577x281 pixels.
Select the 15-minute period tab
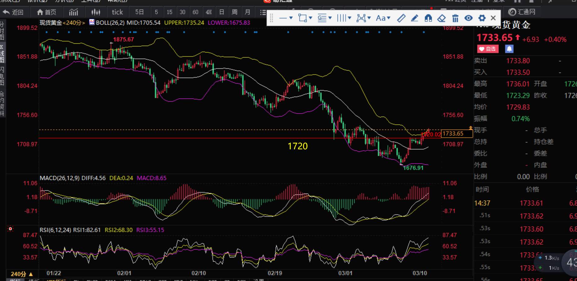coord(169,12)
